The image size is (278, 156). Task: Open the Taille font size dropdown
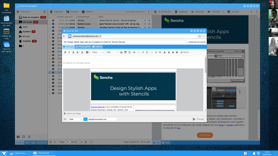click(112, 52)
